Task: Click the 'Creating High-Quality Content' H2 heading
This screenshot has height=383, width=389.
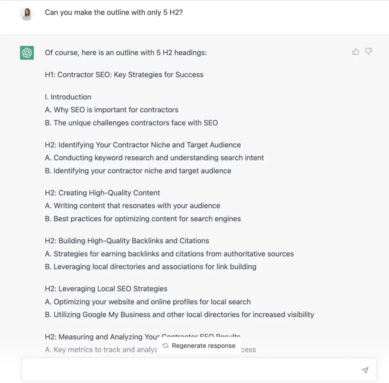Action: pyautogui.click(x=102, y=193)
